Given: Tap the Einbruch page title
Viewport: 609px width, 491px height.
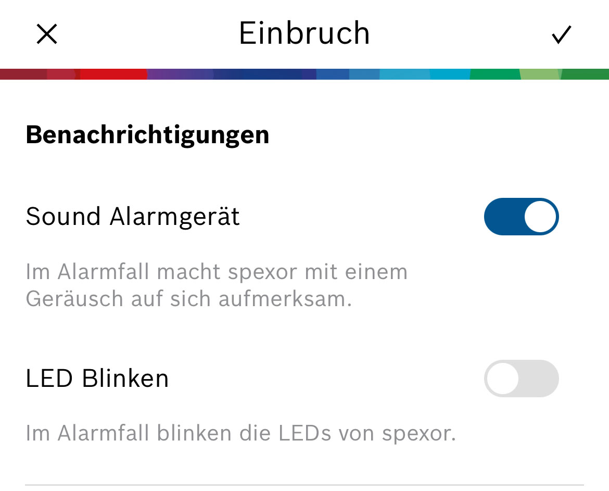Looking at the screenshot, I should click(304, 34).
